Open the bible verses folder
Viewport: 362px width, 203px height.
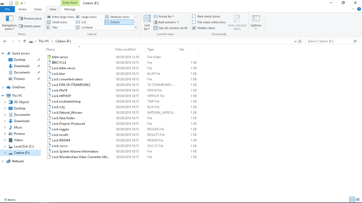tap(60, 57)
